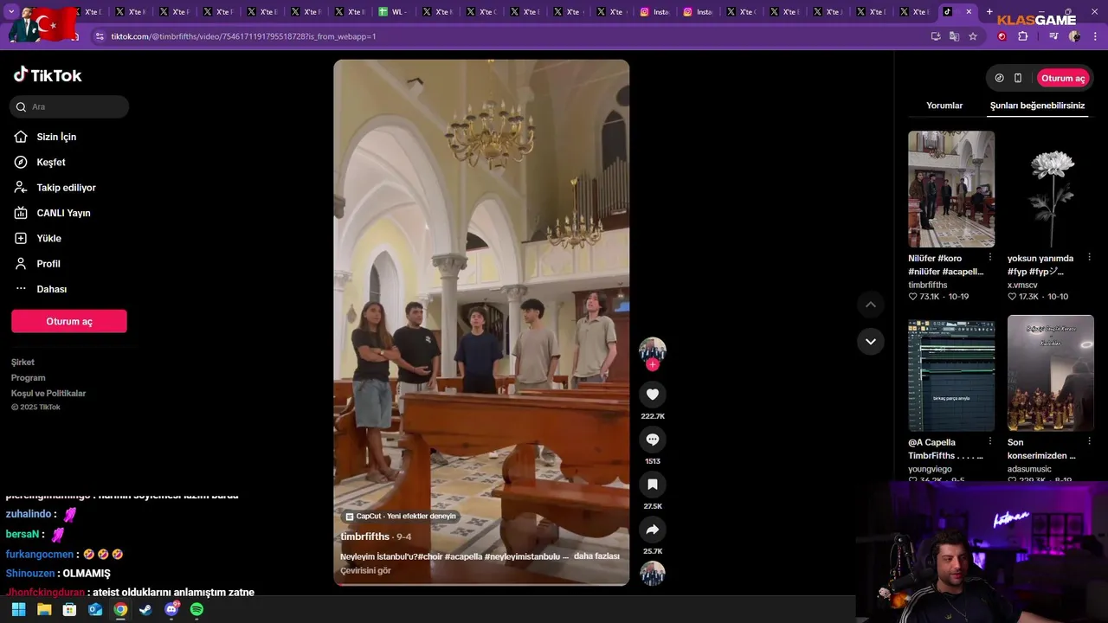Click the tiktok.com address bar URL
This screenshot has height=623, width=1108.
(243, 36)
